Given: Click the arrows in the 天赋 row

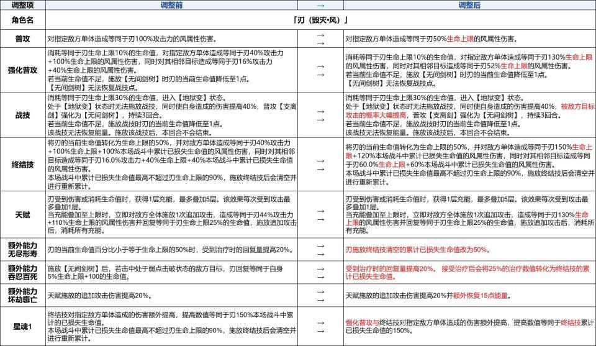Looking at the screenshot, I should [320, 215].
